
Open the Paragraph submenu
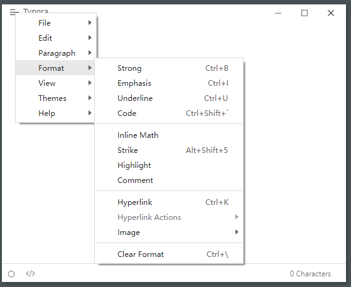56,53
